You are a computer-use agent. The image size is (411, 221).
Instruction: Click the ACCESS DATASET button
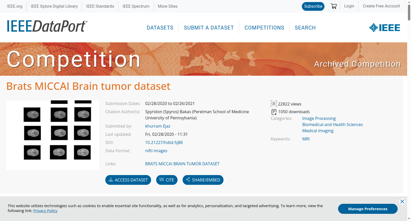point(128,180)
